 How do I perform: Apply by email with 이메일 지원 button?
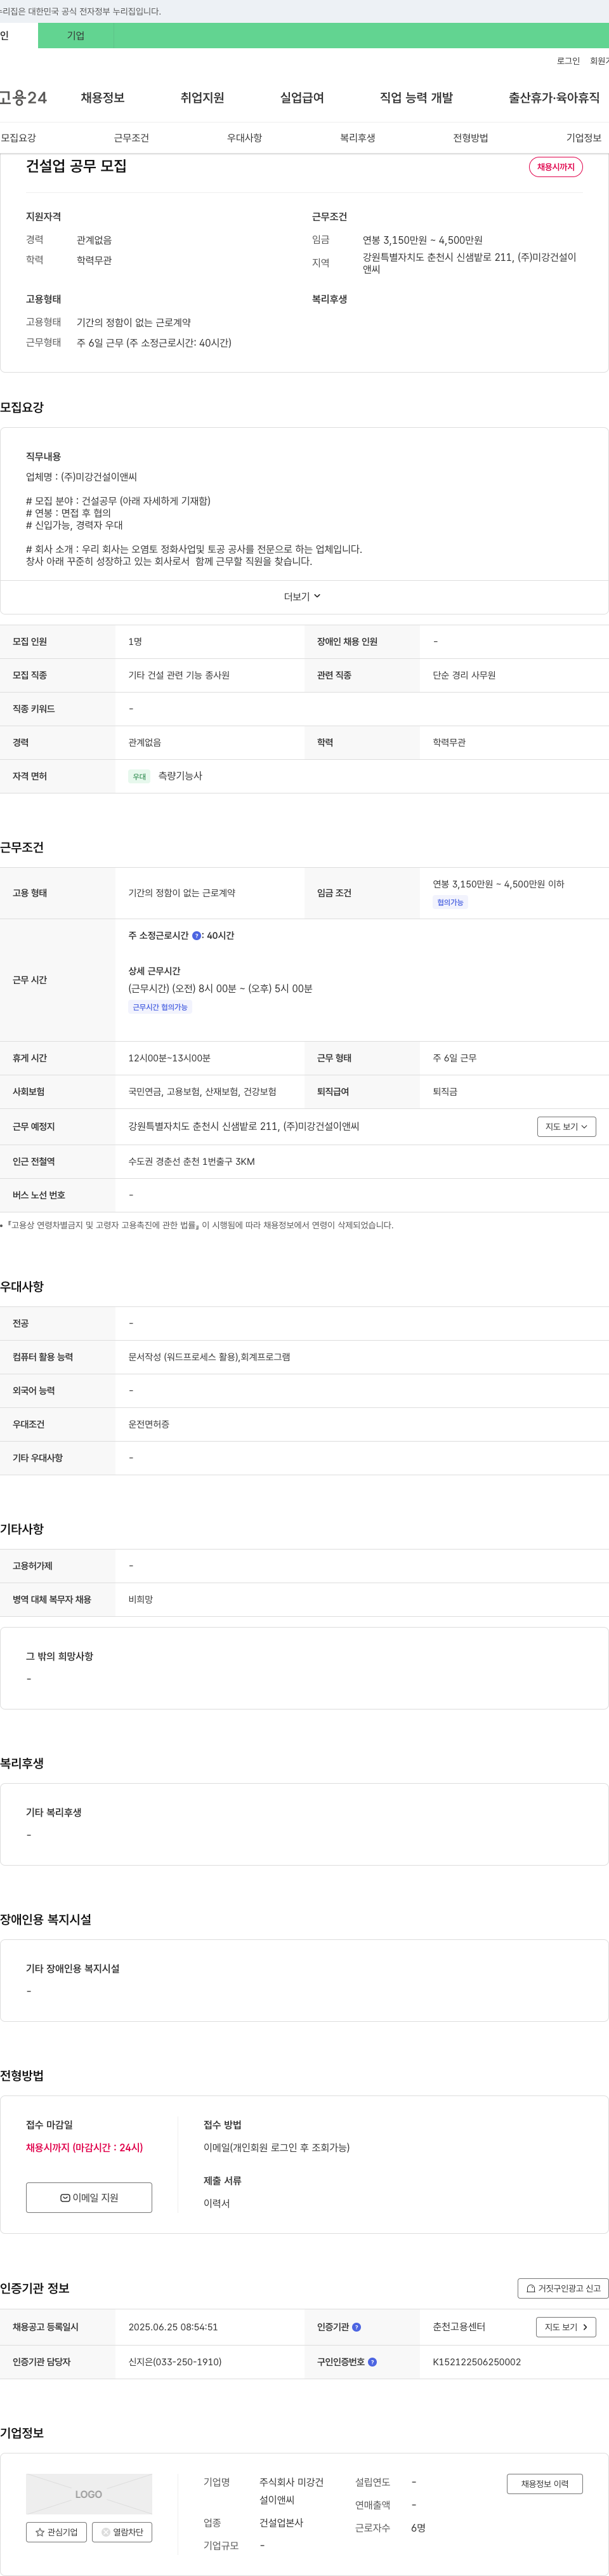tap(89, 2197)
